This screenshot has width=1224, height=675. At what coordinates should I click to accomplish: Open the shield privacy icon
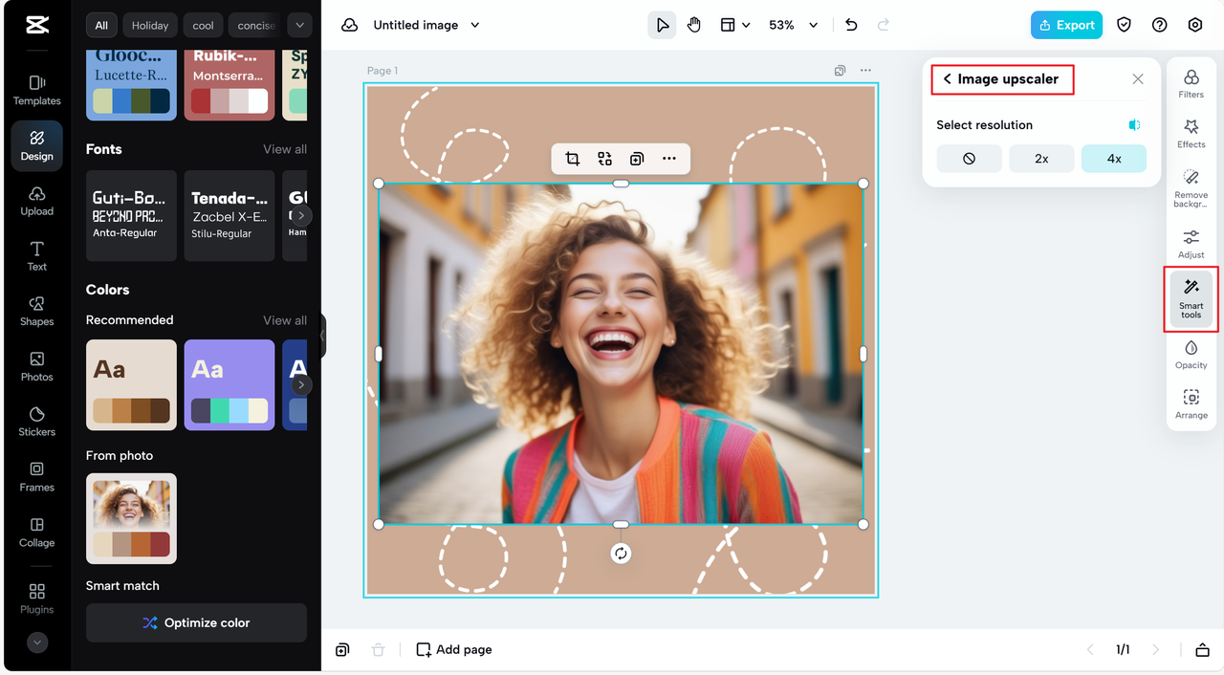pos(1125,25)
